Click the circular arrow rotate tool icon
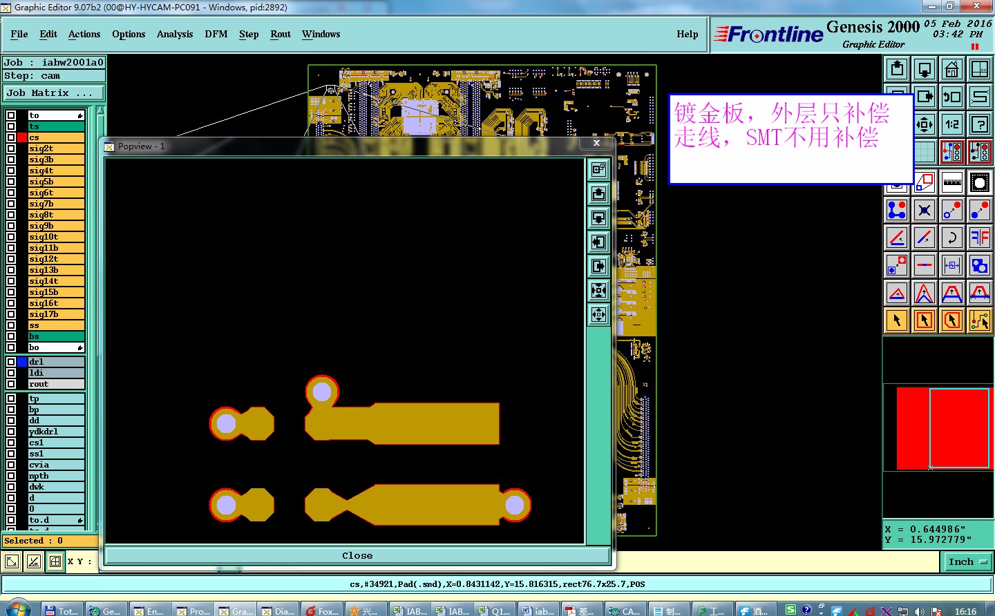 [952, 238]
